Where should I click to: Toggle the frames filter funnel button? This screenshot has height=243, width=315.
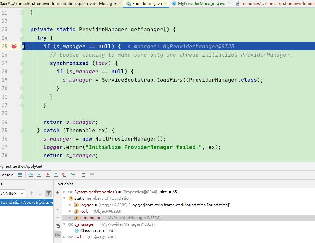pos(49,193)
